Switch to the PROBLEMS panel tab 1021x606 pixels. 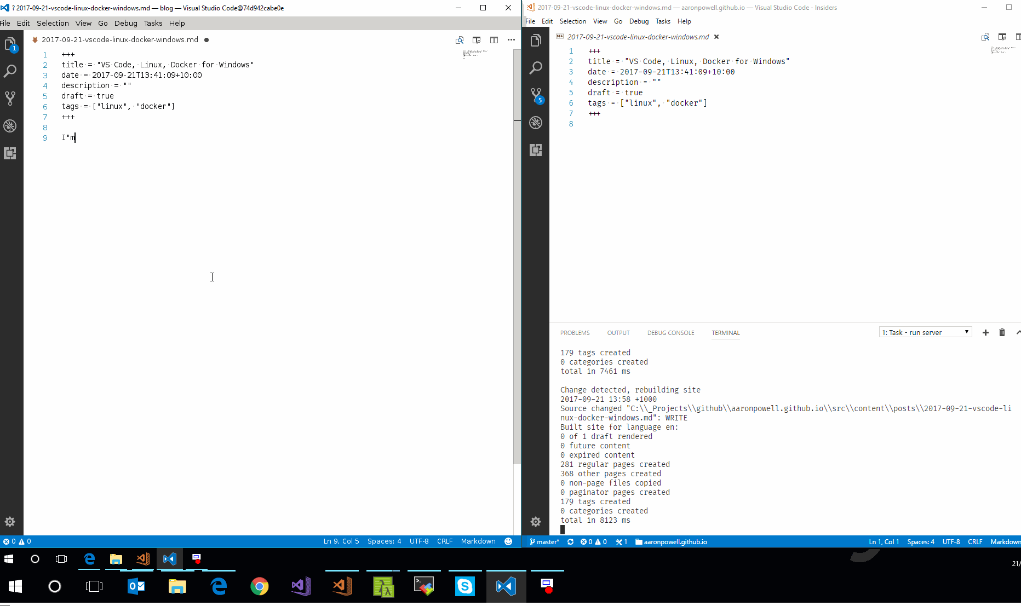tap(575, 333)
